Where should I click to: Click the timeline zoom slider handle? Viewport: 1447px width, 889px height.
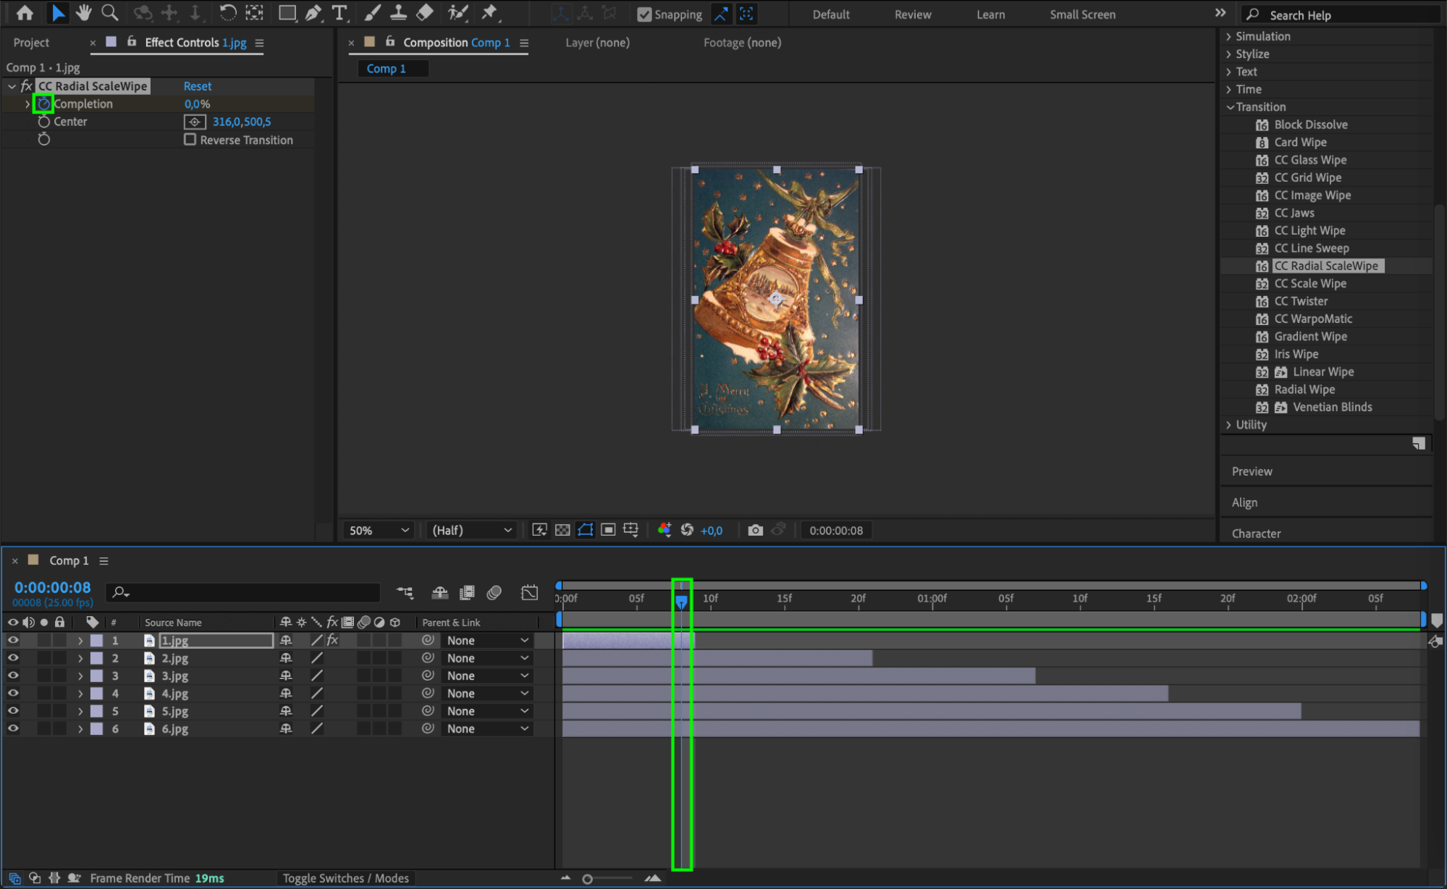pyautogui.click(x=587, y=879)
